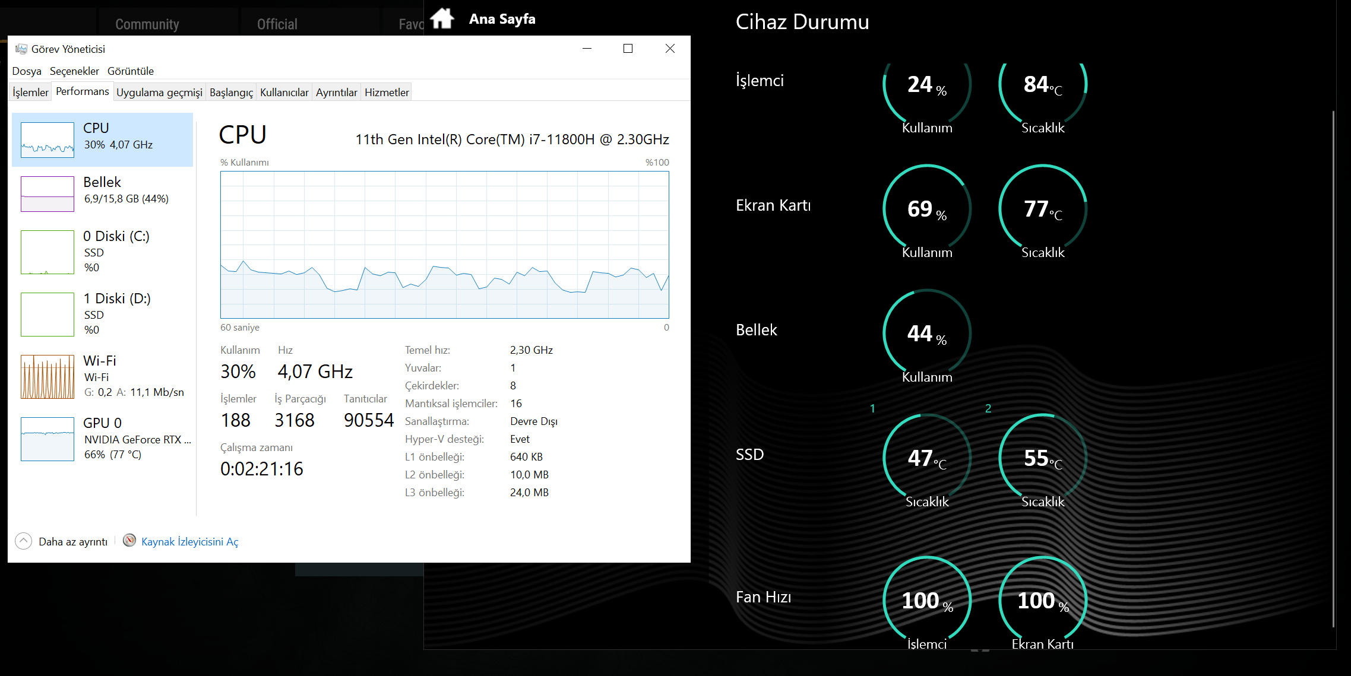Click the speed value '4,07 GHz'
The image size is (1351, 676).
315,372
